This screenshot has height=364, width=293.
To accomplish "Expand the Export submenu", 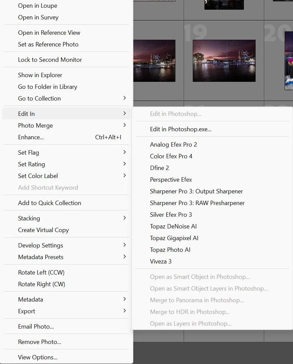I will point(66,311).
